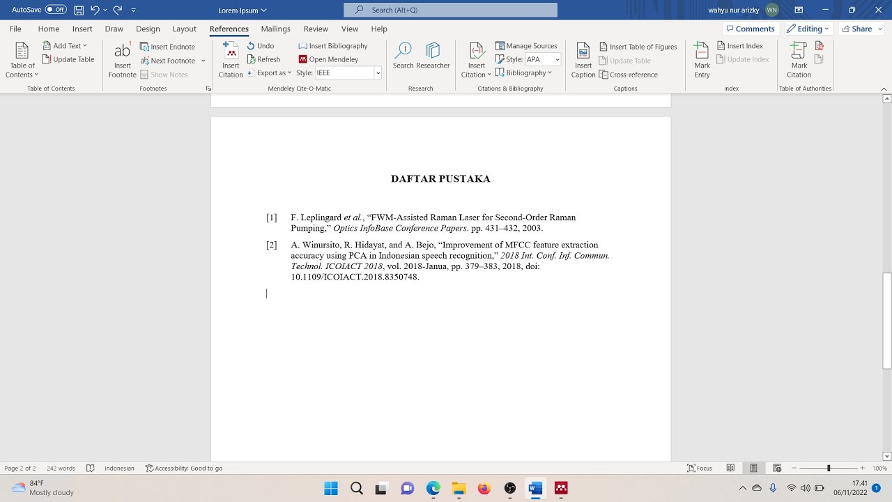Expand Next Footnote dropdown arrow
The image size is (892, 502).
click(203, 61)
